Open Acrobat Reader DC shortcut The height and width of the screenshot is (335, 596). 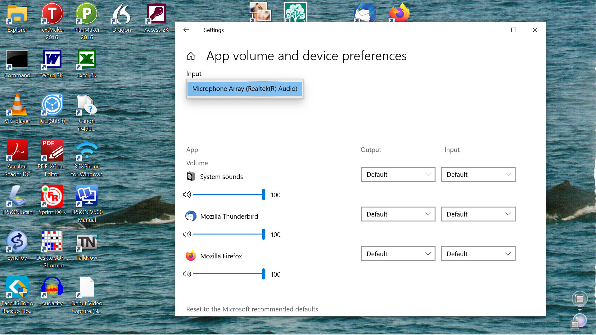[x=17, y=158]
